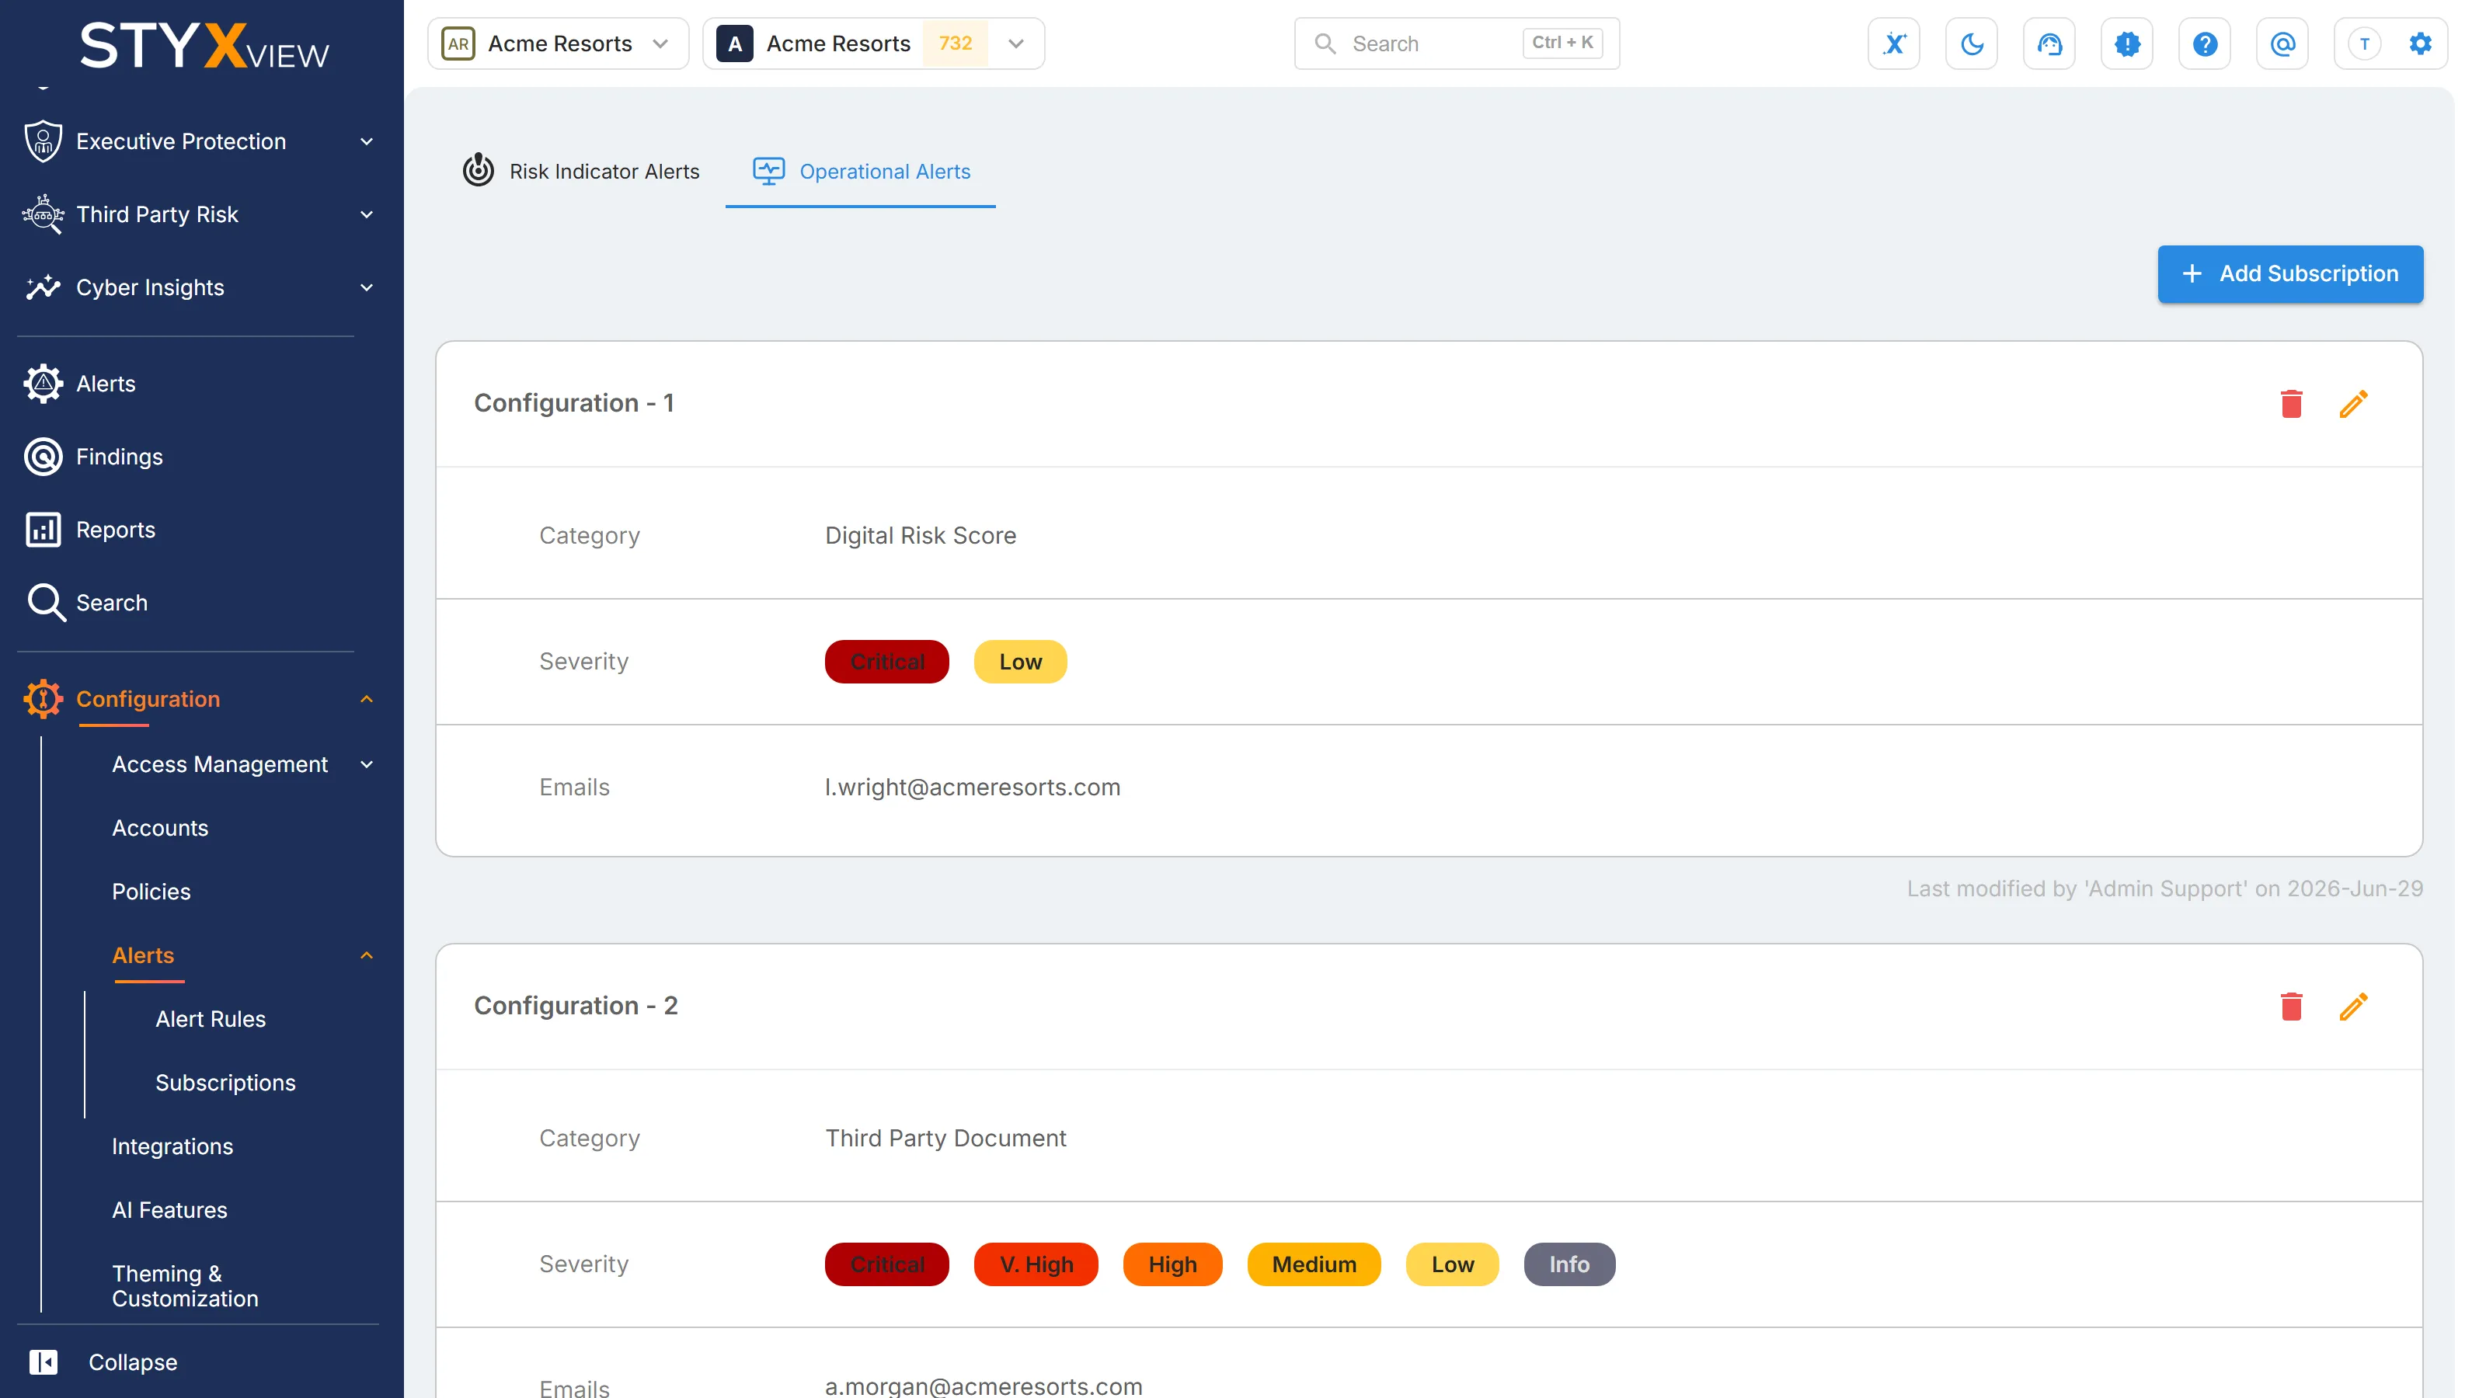
Task: Go to Accounts page
Action: tap(160, 828)
